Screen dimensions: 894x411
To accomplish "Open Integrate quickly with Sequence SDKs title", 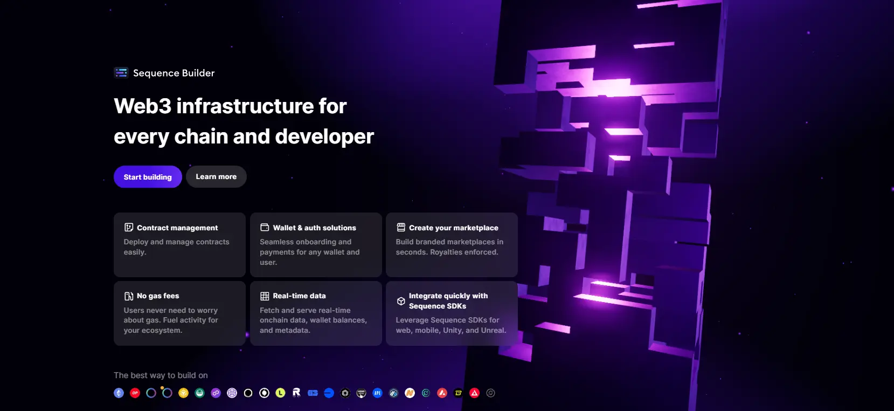I will [x=448, y=301].
